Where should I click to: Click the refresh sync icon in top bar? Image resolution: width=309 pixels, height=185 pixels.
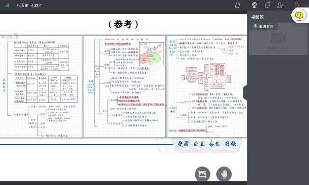[x=238, y=5]
